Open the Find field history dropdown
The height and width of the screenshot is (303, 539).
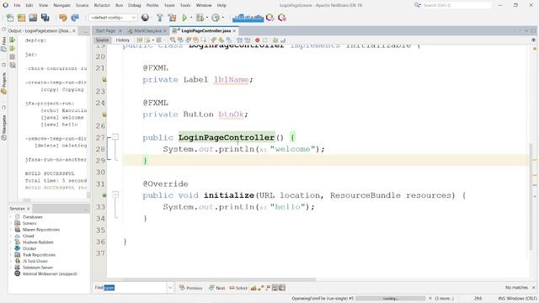170,288
